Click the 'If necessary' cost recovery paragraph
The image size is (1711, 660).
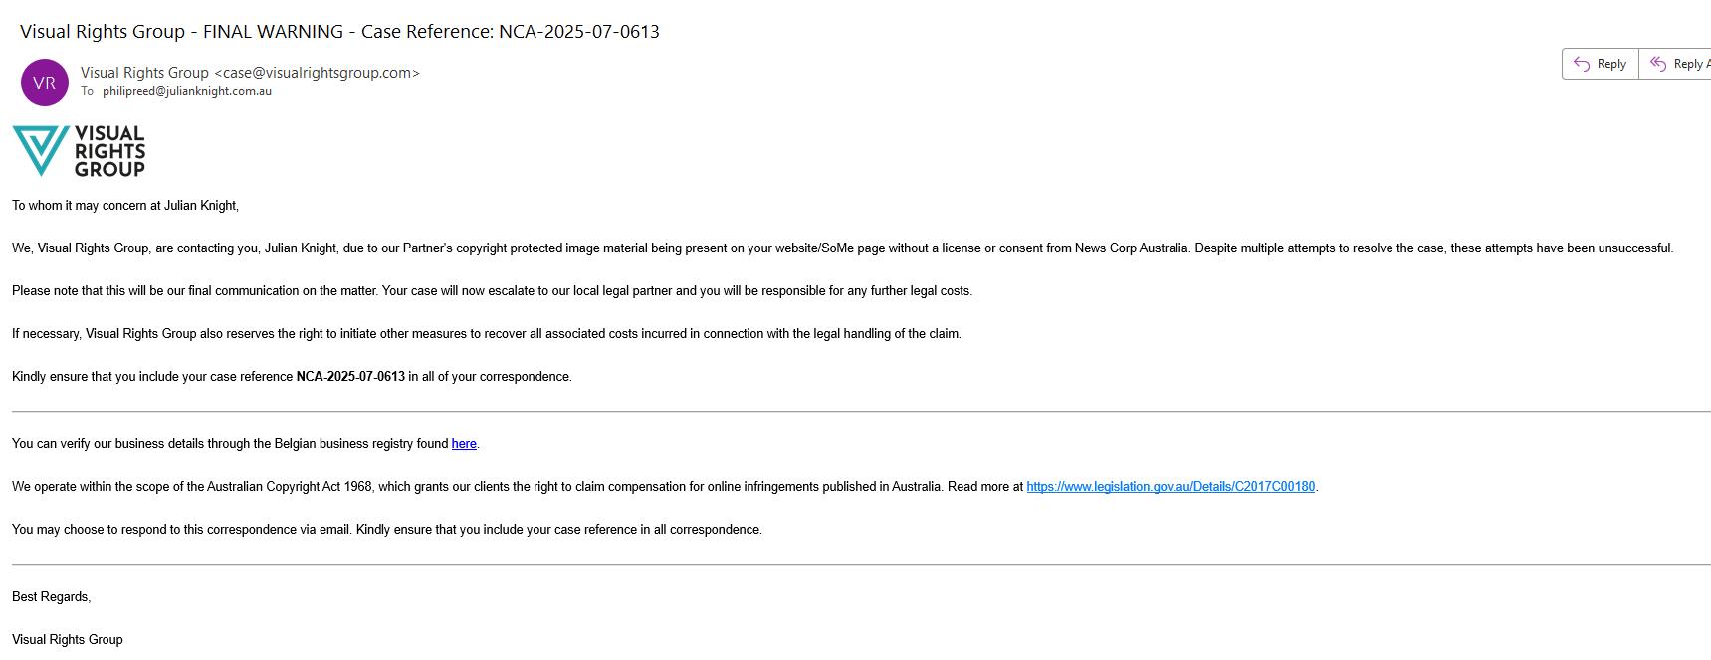point(486,334)
